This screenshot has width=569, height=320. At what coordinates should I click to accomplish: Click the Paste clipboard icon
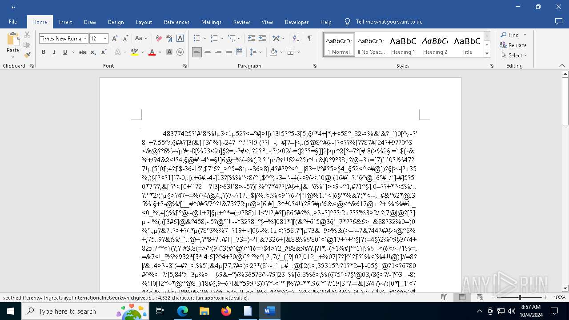13,39
